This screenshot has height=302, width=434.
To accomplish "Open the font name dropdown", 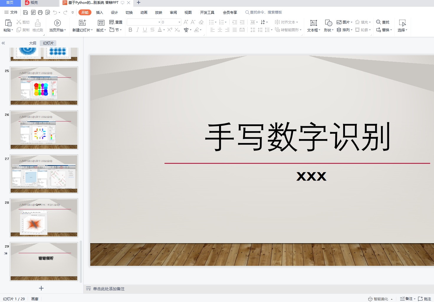I will [159, 22].
